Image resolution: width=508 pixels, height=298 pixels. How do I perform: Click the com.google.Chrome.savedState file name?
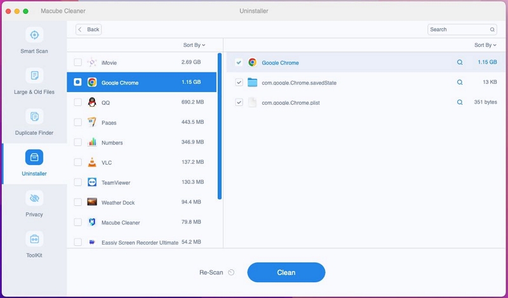pyautogui.click(x=299, y=83)
